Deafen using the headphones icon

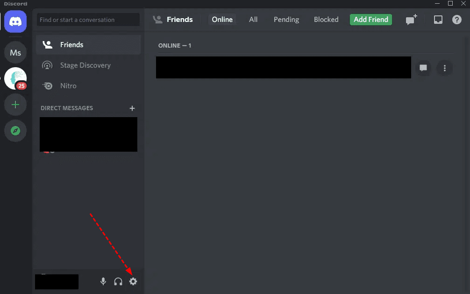pos(118,281)
